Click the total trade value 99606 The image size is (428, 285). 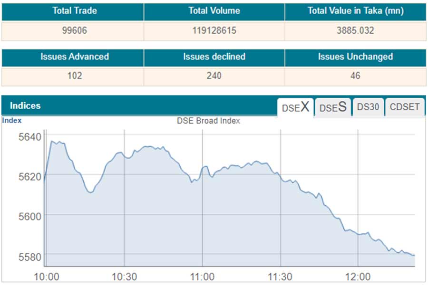click(75, 31)
